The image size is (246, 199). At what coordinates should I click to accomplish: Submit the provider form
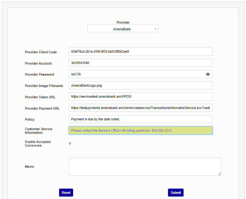coord(176,193)
